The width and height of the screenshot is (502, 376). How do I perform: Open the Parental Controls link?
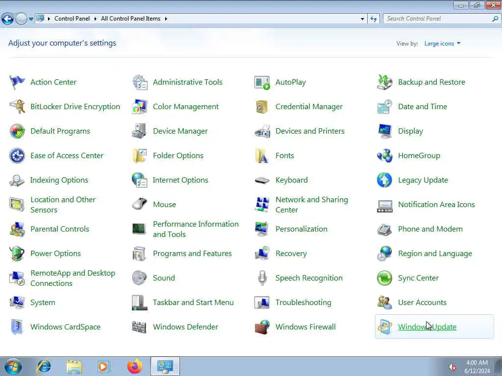pyautogui.click(x=60, y=229)
